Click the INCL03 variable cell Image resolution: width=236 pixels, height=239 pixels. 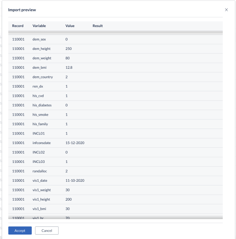click(x=39, y=162)
